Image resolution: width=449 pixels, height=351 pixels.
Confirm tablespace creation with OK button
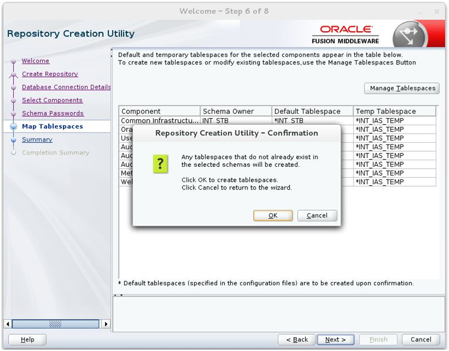point(273,216)
